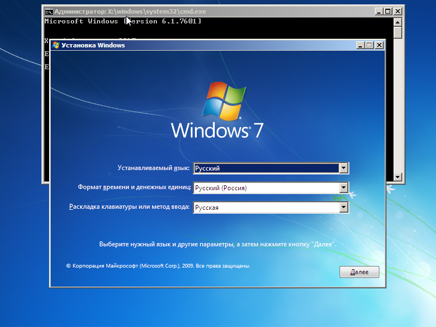436x327 pixels.
Task: Minimize the cmd.exe console window
Action: point(379,11)
